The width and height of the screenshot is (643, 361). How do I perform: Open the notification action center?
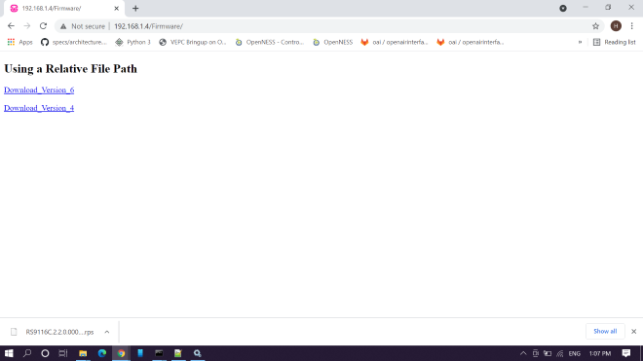pyautogui.click(x=626, y=353)
